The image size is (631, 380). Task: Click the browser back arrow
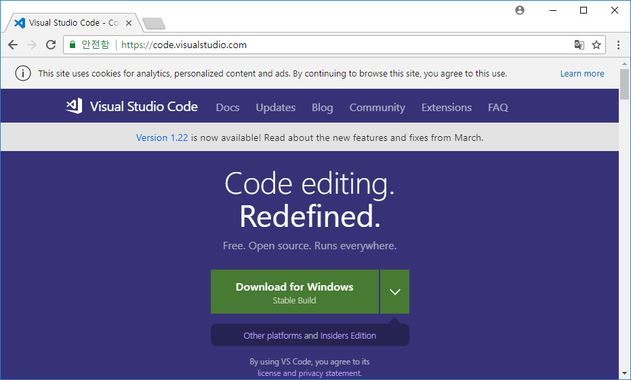(13, 45)
